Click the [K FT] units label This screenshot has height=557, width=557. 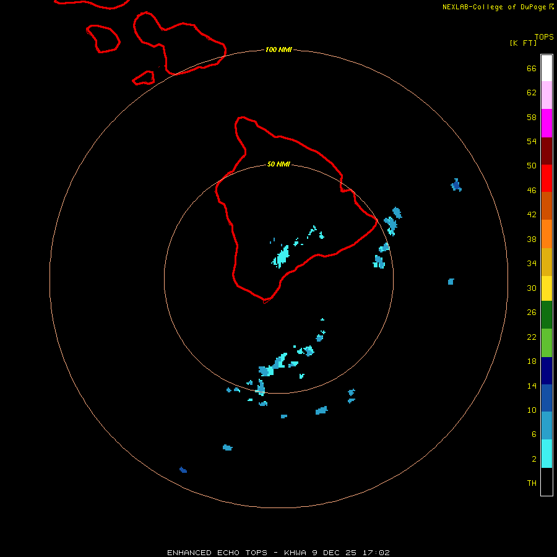pos(523,43)
